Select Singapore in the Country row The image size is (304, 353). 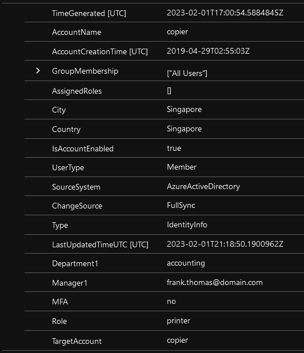click(x=184, y=129)
